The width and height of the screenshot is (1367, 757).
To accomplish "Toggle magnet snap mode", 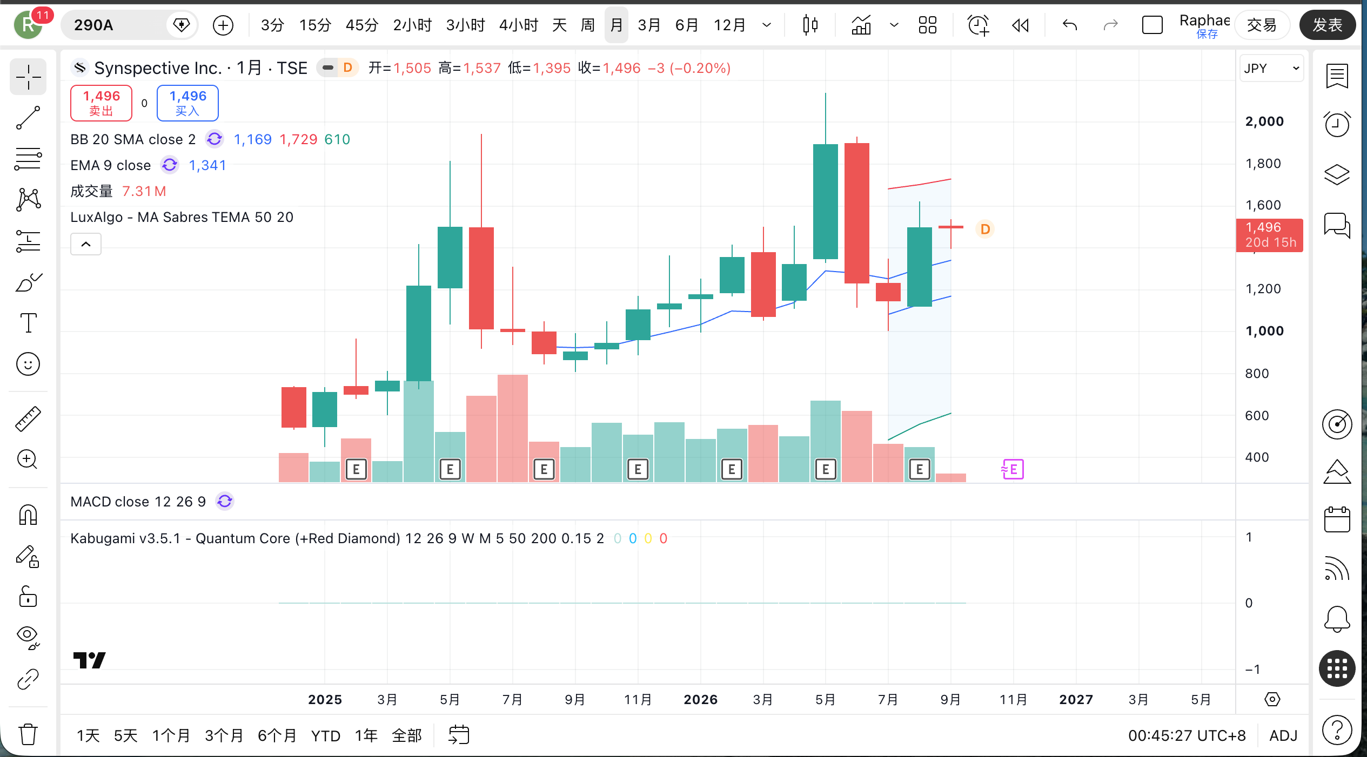I will point(28,515).
